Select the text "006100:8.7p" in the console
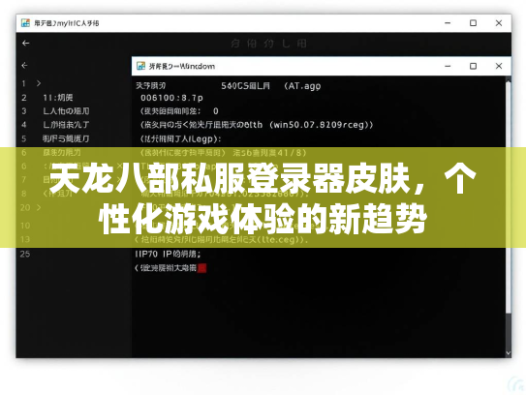 click(x=171, y=98)
